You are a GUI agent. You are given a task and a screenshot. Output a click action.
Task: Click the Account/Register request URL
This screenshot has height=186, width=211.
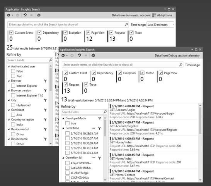click(152, 130)
